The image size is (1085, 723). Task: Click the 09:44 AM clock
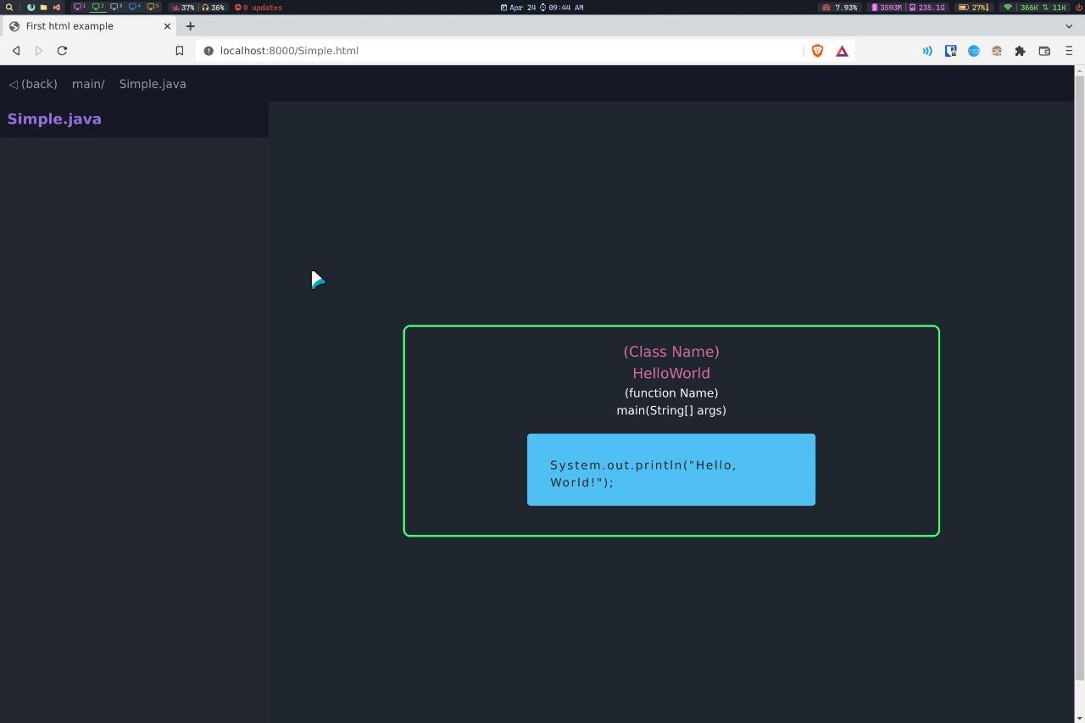pyautogui.click(x=562, y=8)
